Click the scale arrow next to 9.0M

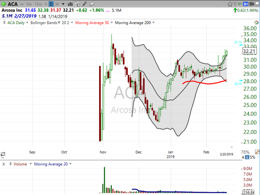pos(241,169)
